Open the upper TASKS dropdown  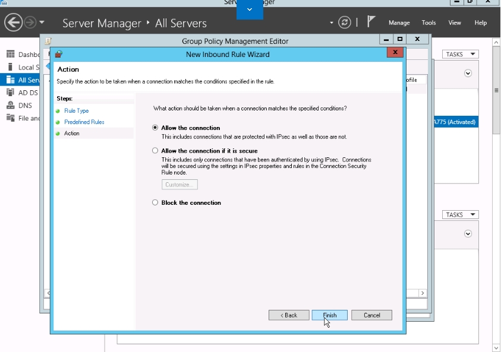[x=461, y=55]
